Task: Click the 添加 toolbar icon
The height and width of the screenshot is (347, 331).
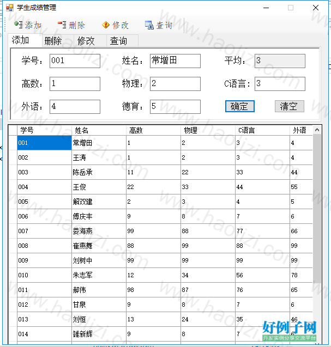Action: pos(18,25)
